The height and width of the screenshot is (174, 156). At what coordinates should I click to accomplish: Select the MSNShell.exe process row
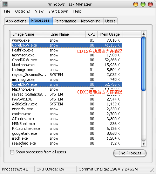[x=67, y=124]
